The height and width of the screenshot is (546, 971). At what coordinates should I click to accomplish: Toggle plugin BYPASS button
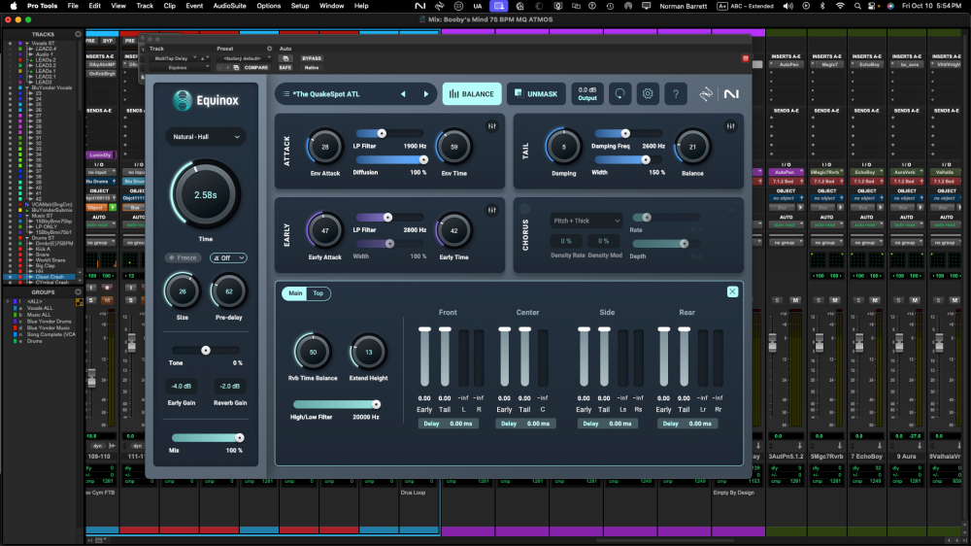click(x=312, y=58)
